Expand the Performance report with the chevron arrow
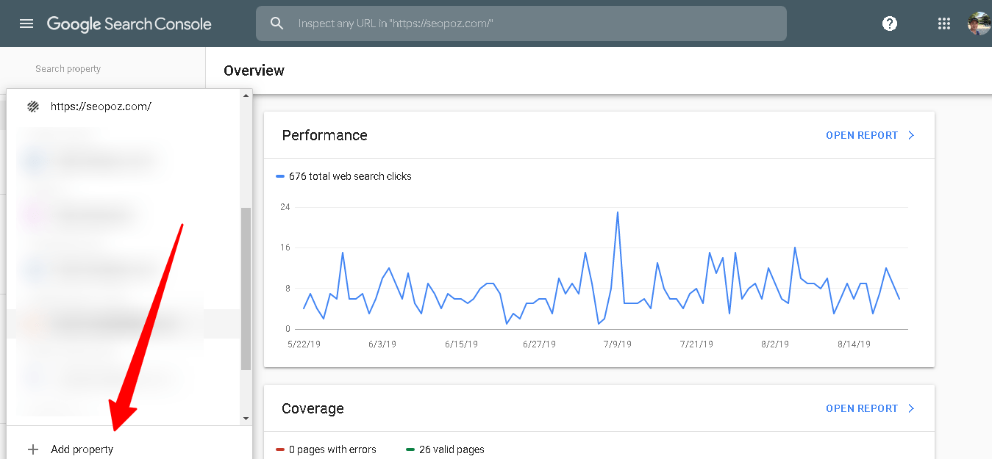 pos(911,134)
